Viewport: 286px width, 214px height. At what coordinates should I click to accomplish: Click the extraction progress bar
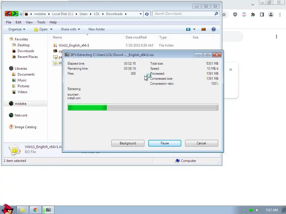[x=143, y=107]
